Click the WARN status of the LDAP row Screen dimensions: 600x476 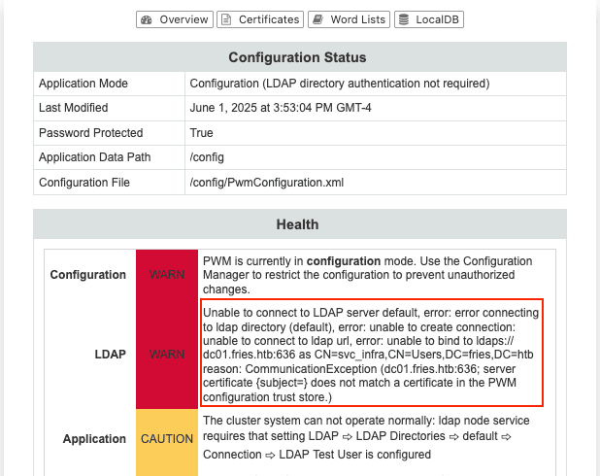pos(167,355)
